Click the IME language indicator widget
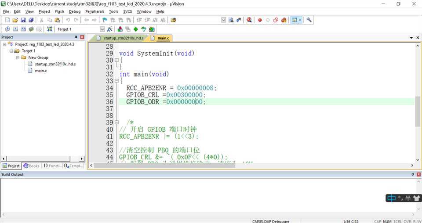Image resolution: width=422 pixels, height=223 pixels. (x=391, y=198)
